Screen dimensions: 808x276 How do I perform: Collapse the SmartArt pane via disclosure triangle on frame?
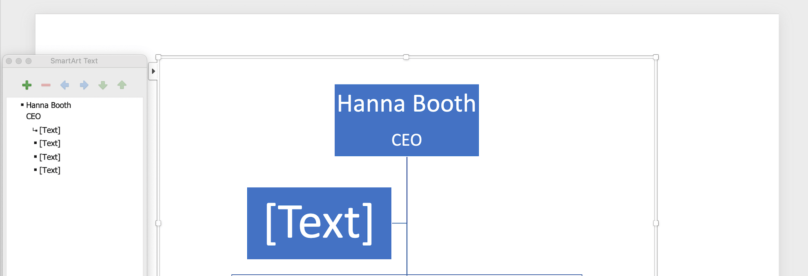pyautogui.click(x=153, y=70)
